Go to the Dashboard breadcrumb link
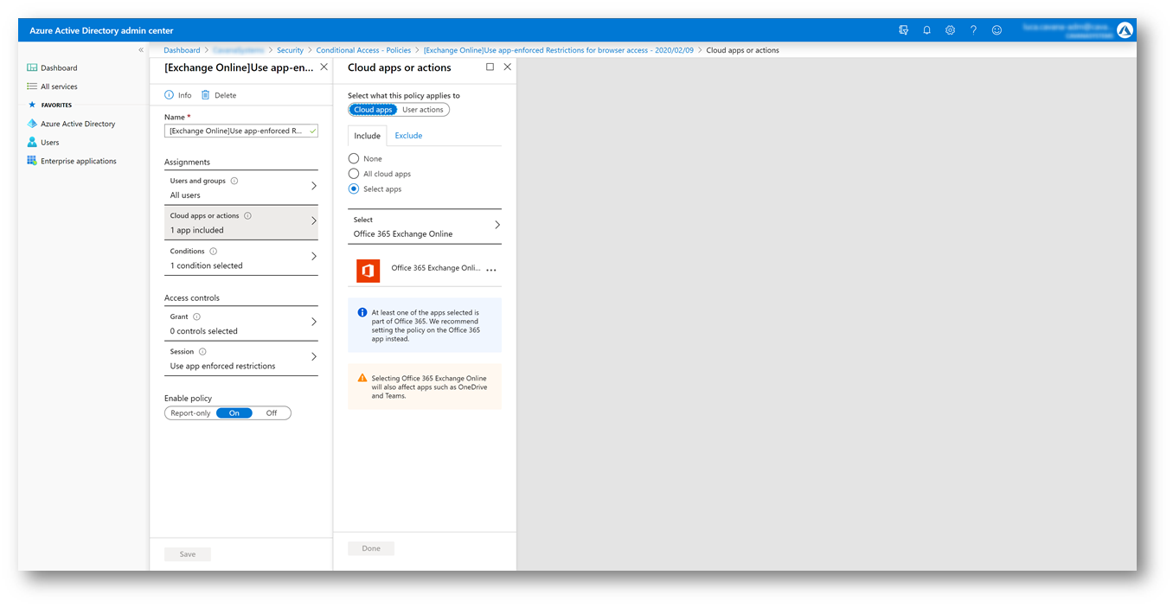 pyautogui.click(x=182, y=50)
